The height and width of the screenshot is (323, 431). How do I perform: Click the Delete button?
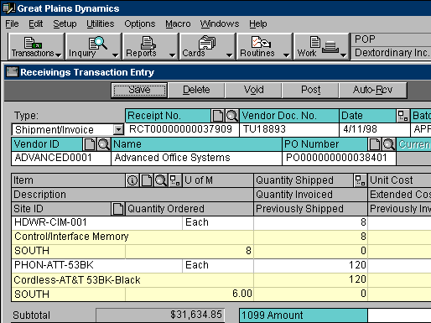click(x=196, y=90)
